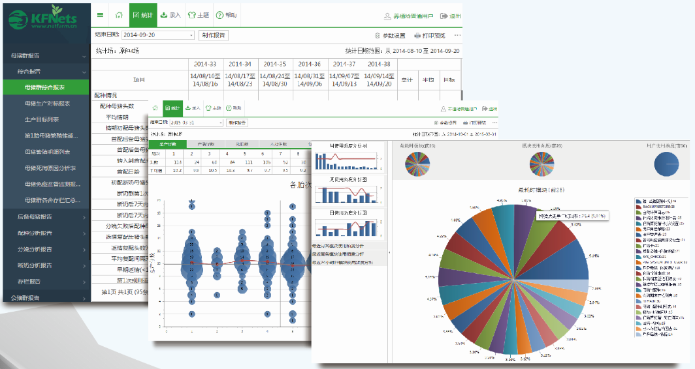Open settings gear in middle window
Viewport: 695px width, 369px height.
pos(436,123)
